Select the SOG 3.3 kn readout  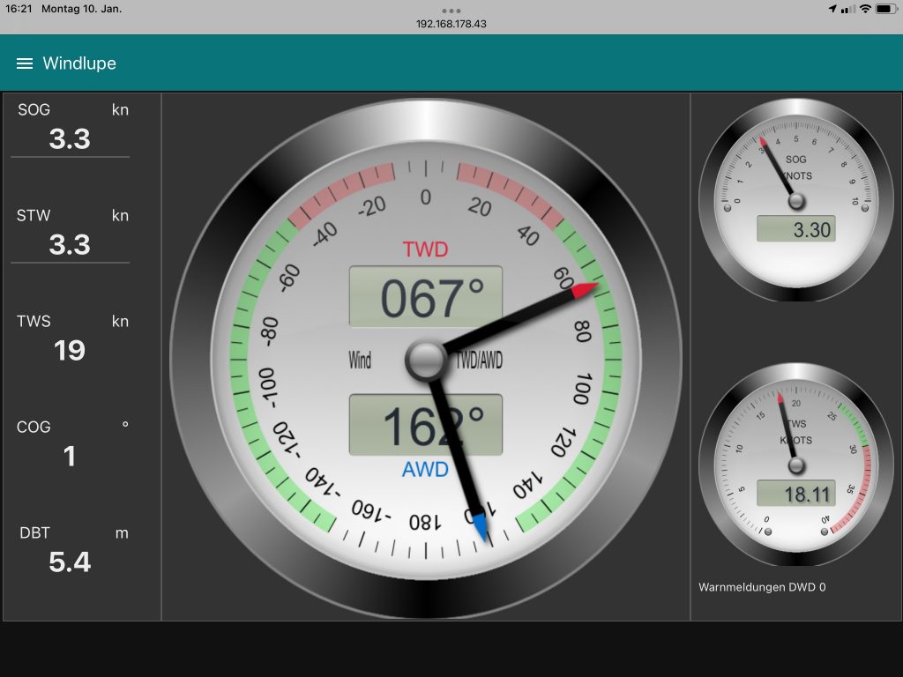[x=70, y=138]
